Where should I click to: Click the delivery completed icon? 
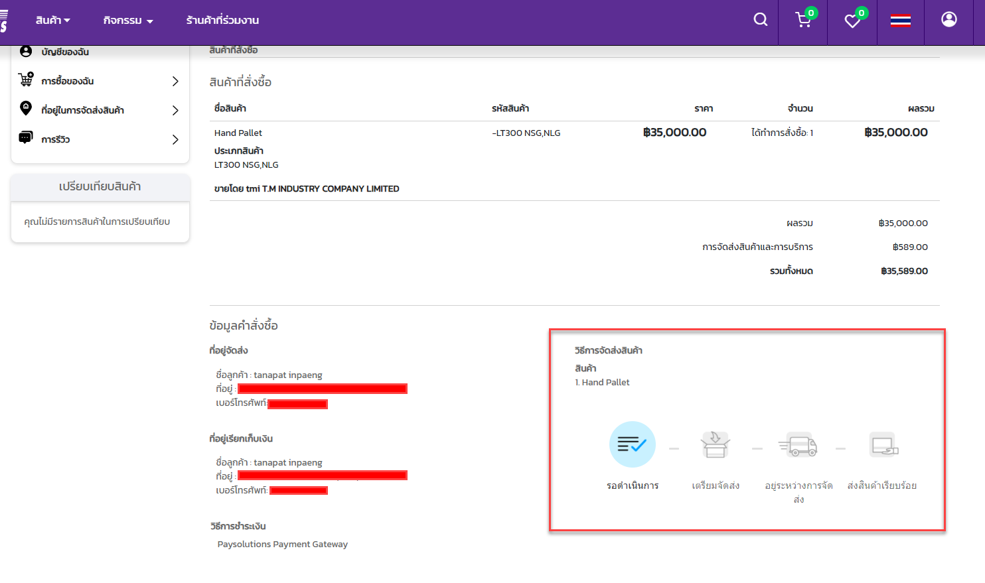883,444
